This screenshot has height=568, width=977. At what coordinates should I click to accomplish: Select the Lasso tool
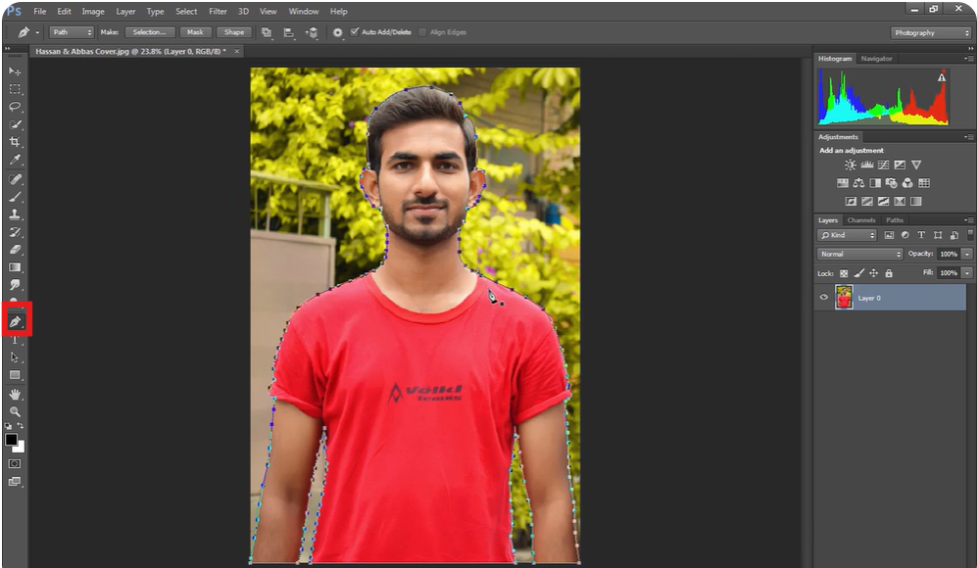click(x=15, y=107)
